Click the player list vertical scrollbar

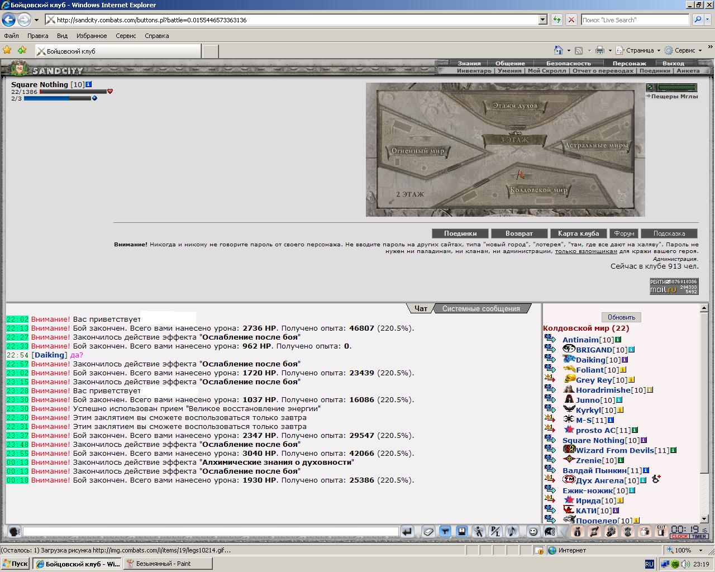[704, 413]
